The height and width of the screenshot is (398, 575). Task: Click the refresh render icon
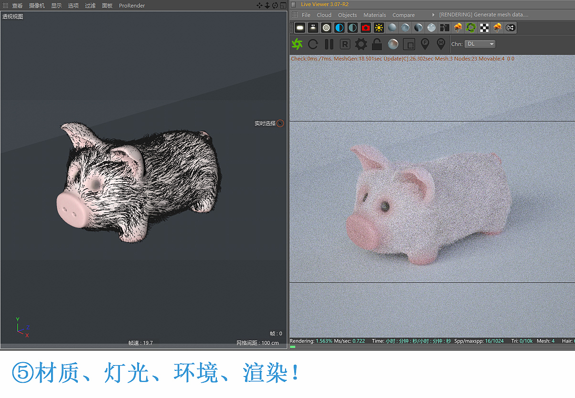(313, 44)
